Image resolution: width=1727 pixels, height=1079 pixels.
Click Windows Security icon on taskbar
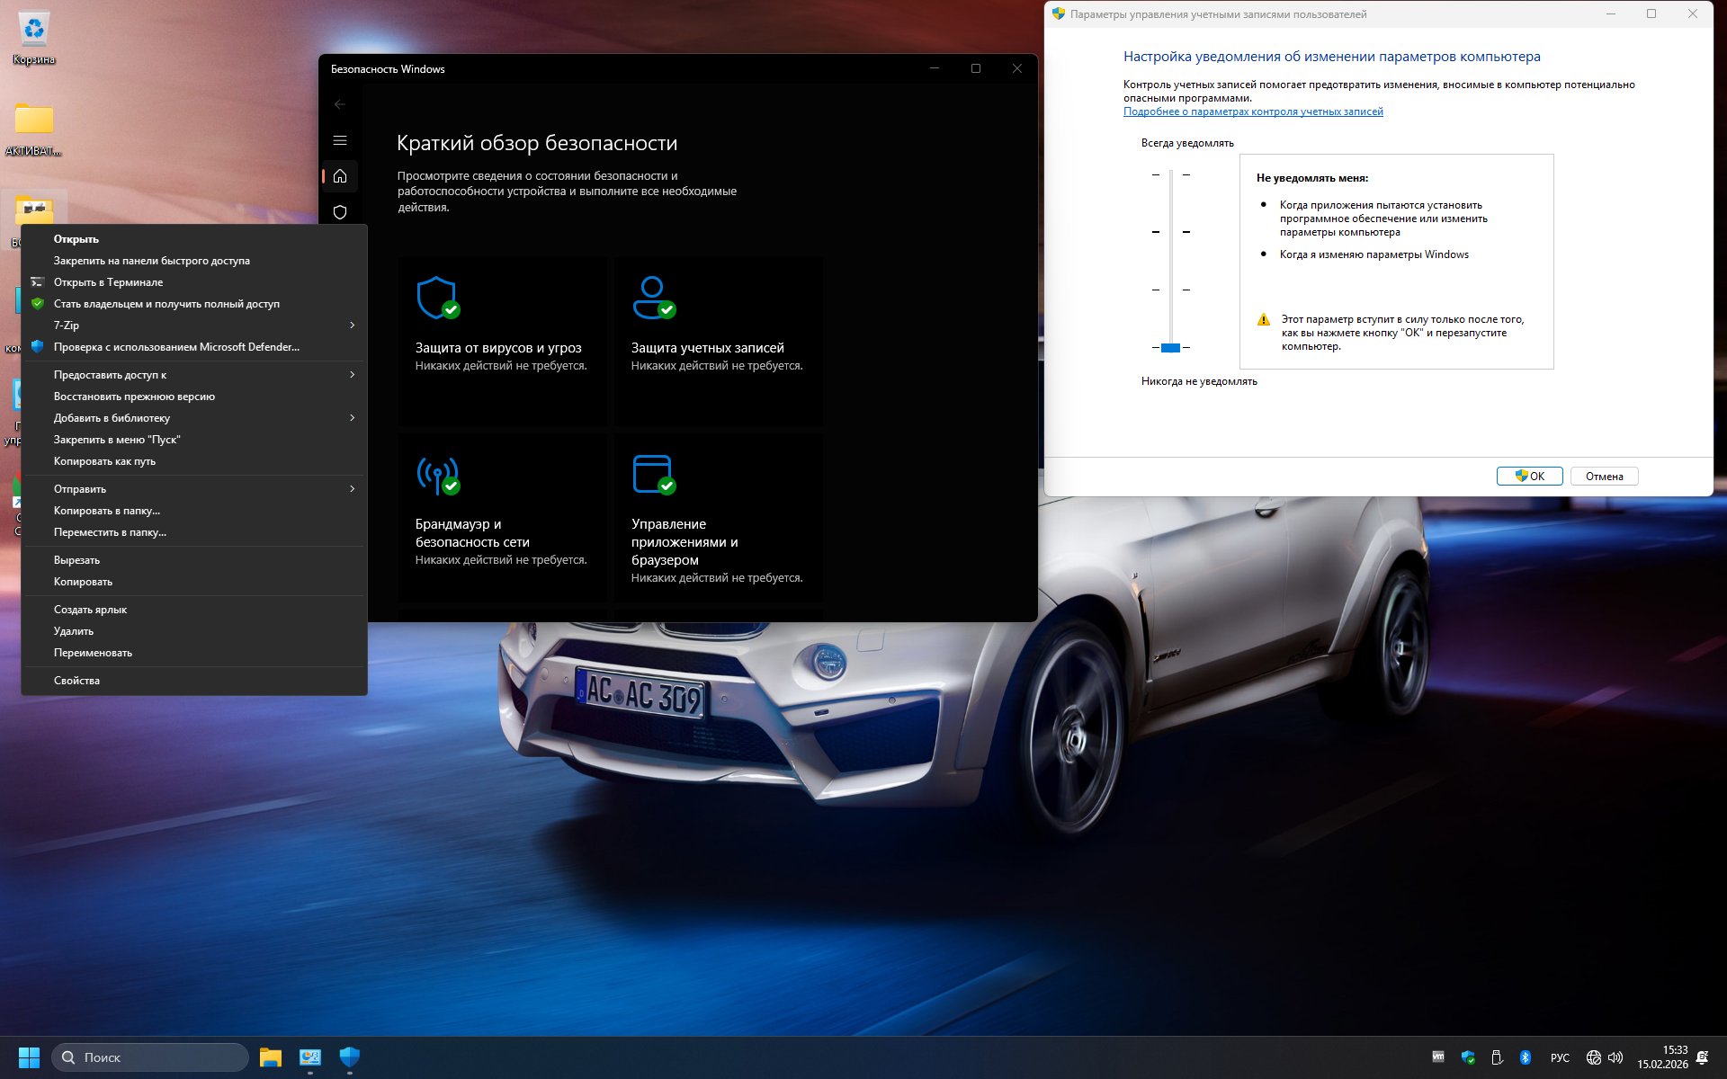(x=350, y=1057)
